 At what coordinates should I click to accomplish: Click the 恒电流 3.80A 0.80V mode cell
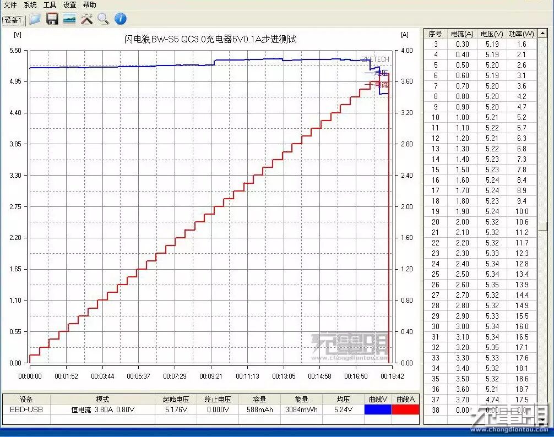click(x=103, y=409)
